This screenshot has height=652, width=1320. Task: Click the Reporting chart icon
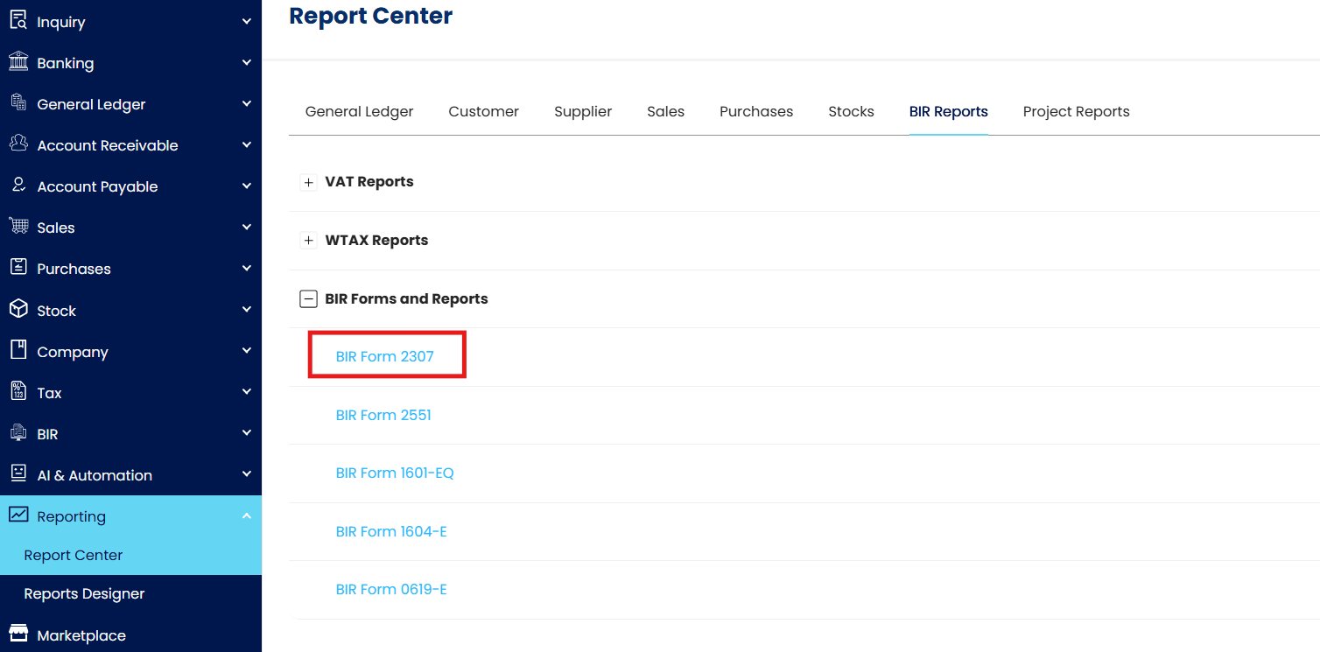[x=18, y=515]
